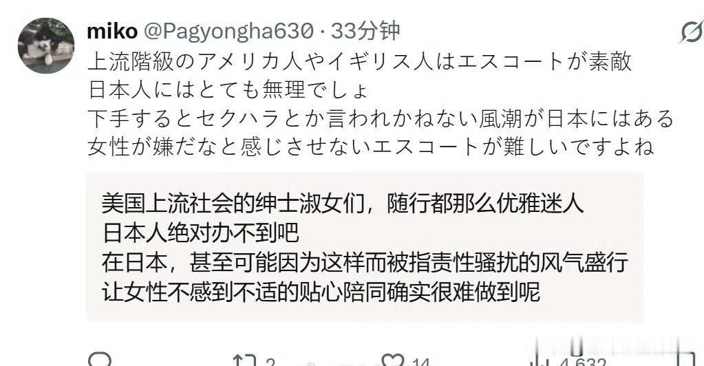Open the view analytics bar chart icon
This screenshot has height=366, width=704.
(537, 360)
